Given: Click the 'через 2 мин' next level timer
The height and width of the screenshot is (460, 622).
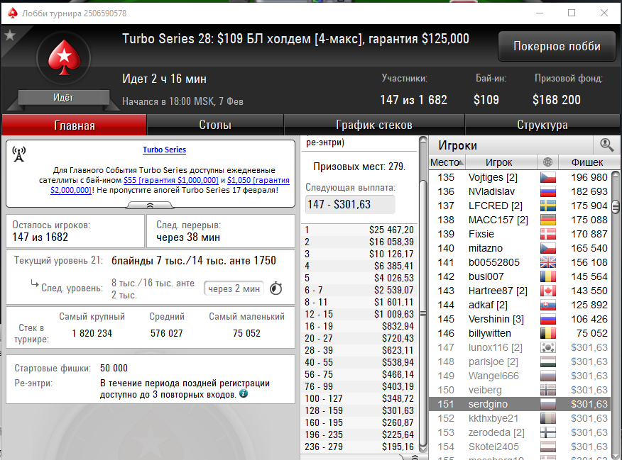Looking at the screenshot, I should click(234, 288).
